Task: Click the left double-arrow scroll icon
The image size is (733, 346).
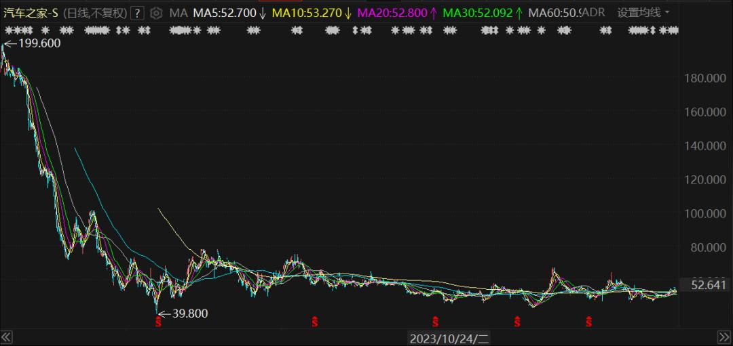Action: click(6, 337)
